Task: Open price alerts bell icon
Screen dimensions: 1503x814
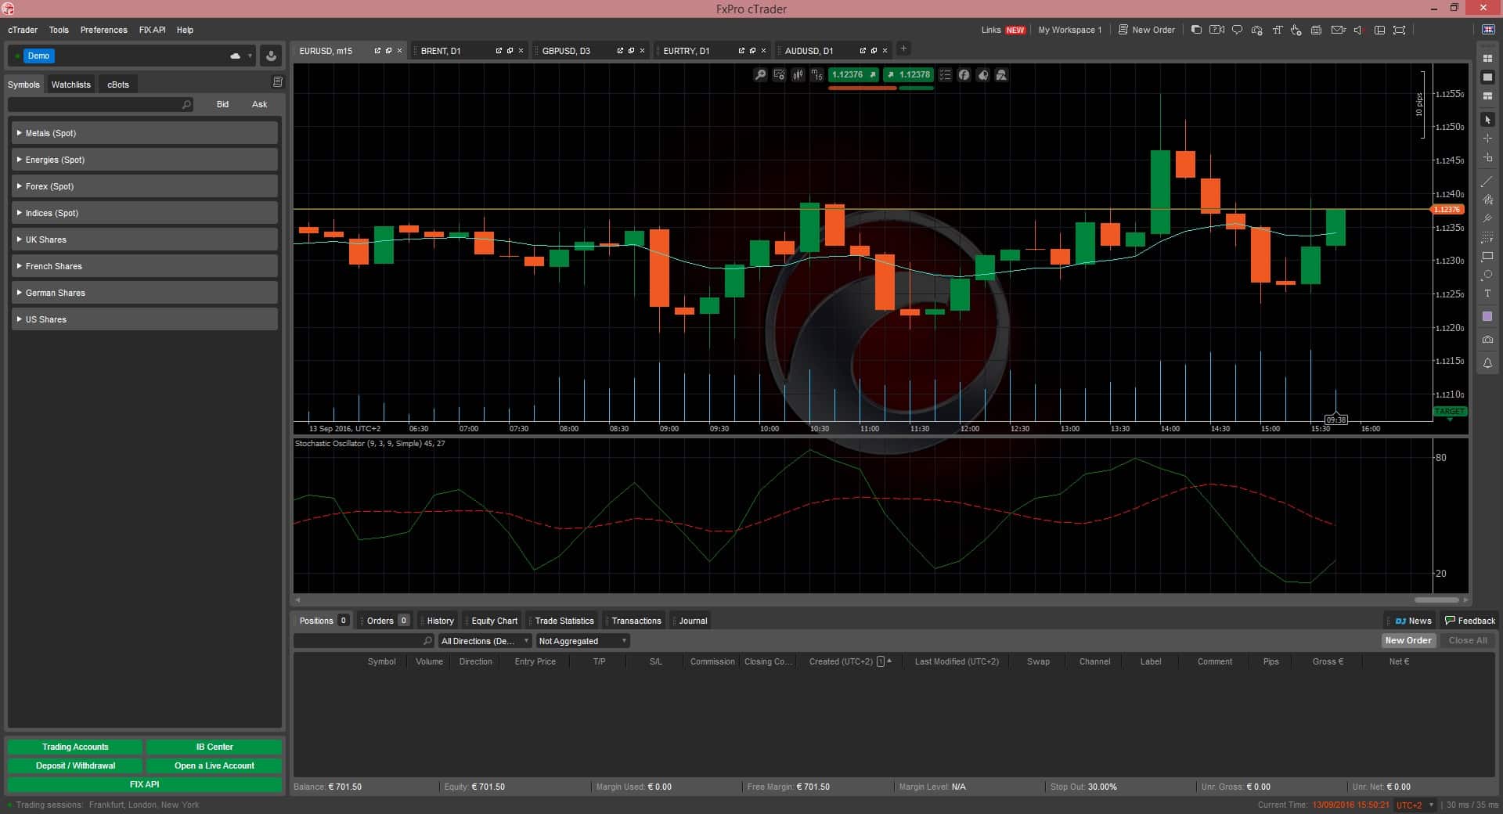Action: click(1487, 364)
